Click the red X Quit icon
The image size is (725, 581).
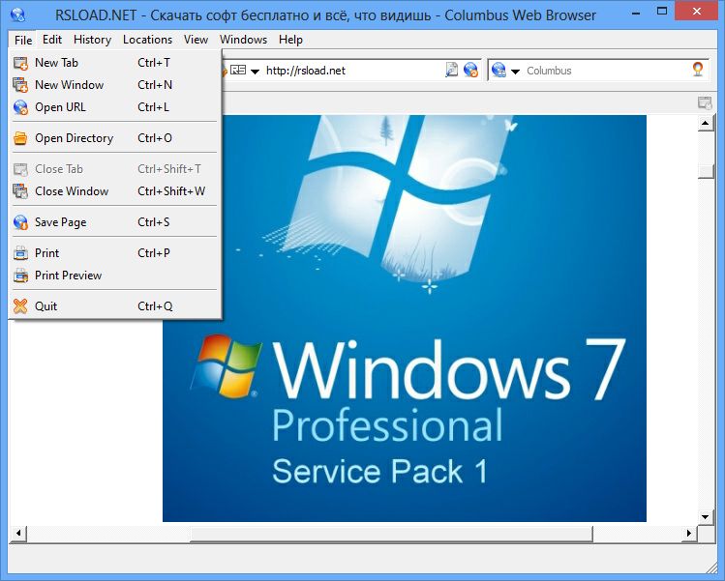pos(20,306)
